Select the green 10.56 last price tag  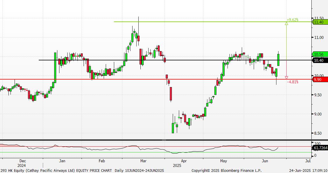320,54
